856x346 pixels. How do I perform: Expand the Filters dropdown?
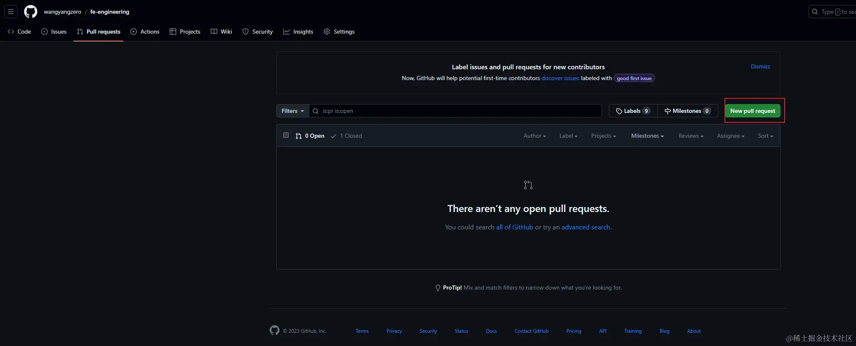[x=293, y=111]
